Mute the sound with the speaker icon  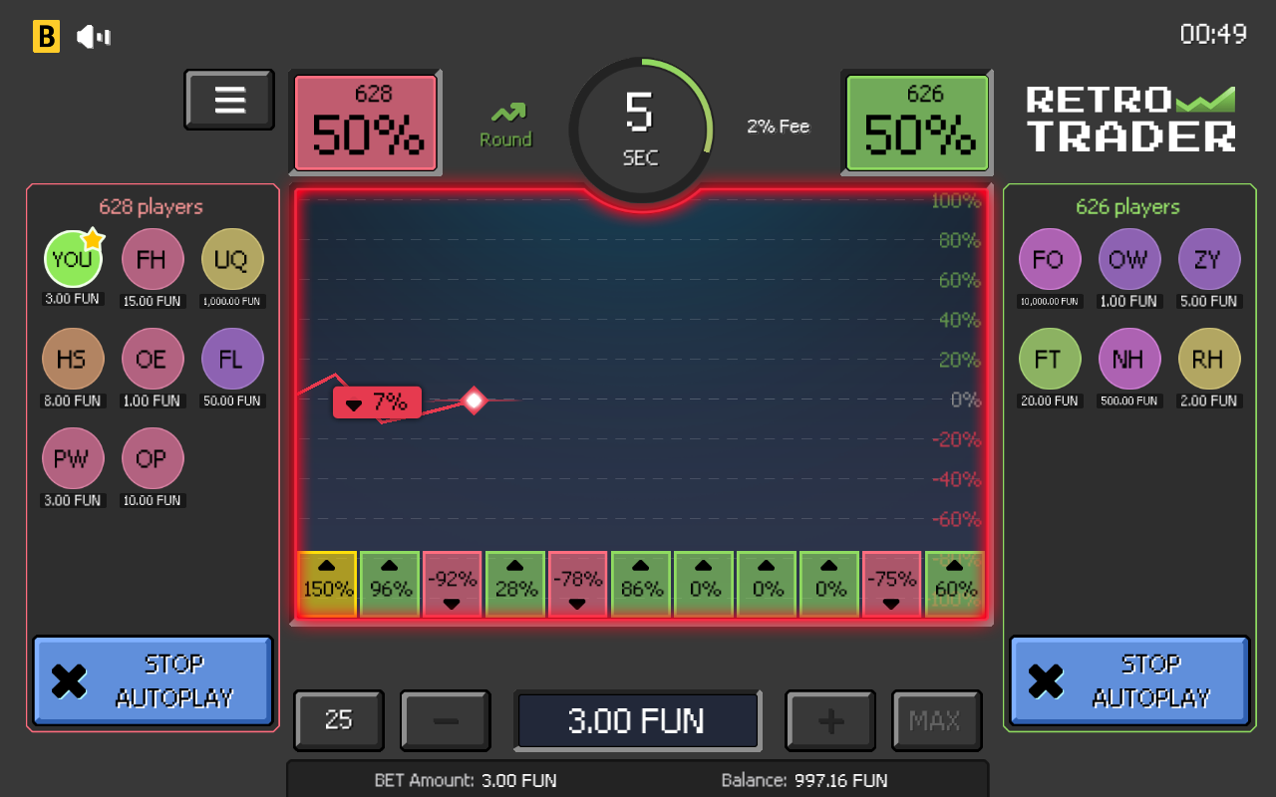[x=94, y=37]
